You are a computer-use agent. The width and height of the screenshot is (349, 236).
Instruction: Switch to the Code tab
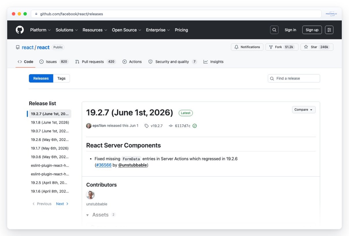(25, 62)
